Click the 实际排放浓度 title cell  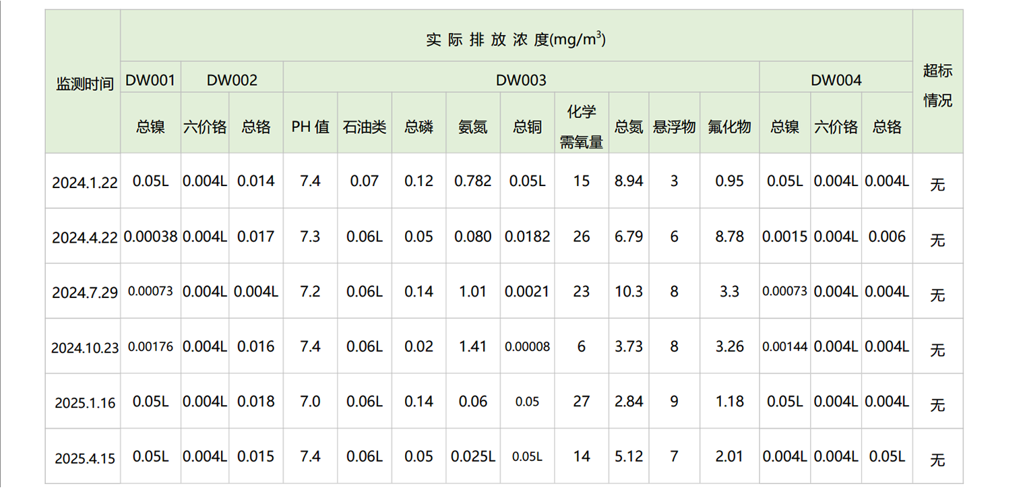tap(516, 39)
